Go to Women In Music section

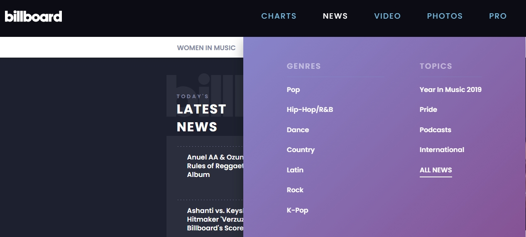[206, 48]
